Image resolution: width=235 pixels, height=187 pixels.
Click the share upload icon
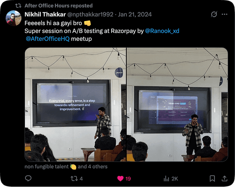224,178
